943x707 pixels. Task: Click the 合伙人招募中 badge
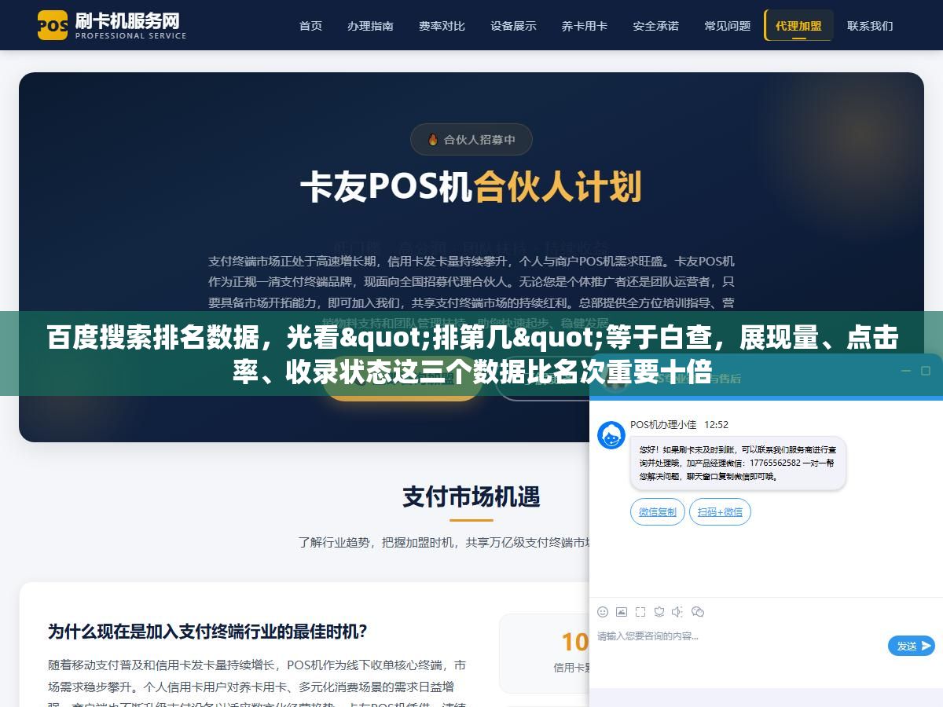(472, 140)
